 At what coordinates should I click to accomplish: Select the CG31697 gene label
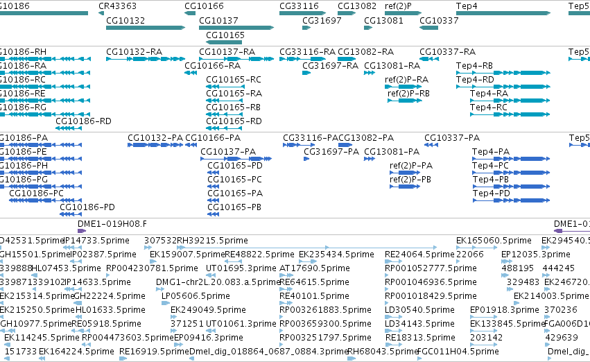point(322,20)
